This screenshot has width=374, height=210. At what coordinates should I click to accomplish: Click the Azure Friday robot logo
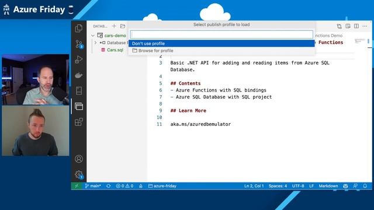[x=6, y=9]
